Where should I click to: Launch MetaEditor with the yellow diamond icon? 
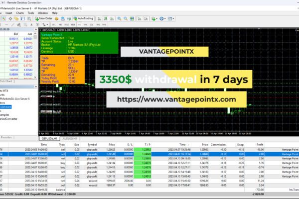(56, 19)
